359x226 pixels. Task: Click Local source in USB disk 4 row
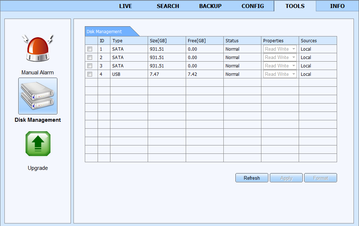[x=318, y=74]
